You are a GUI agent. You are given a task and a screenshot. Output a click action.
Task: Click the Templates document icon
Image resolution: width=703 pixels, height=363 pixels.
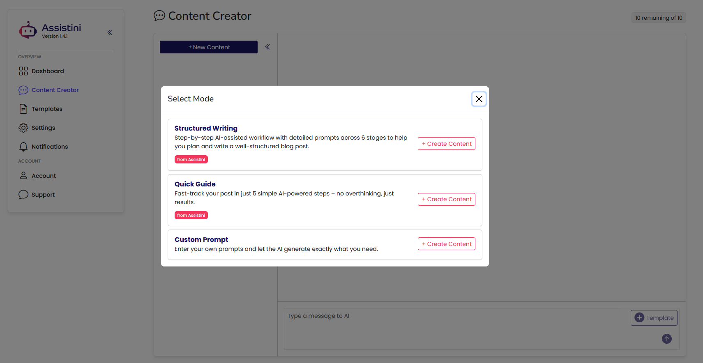(x=23, y=109)
